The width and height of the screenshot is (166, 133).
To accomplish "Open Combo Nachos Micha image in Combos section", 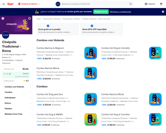I will (156, 99).
